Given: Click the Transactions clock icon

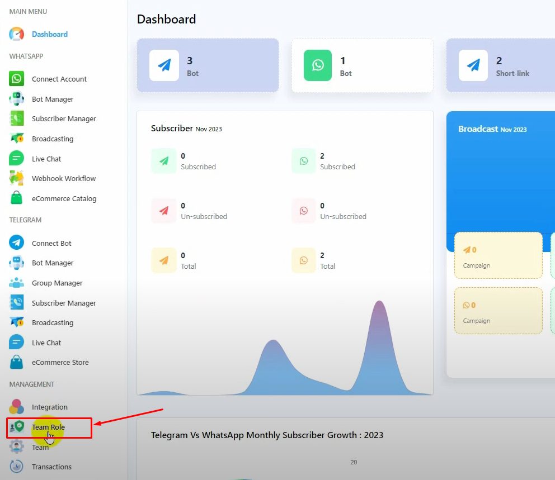Looking at the screenshot, I should [17, 467].
